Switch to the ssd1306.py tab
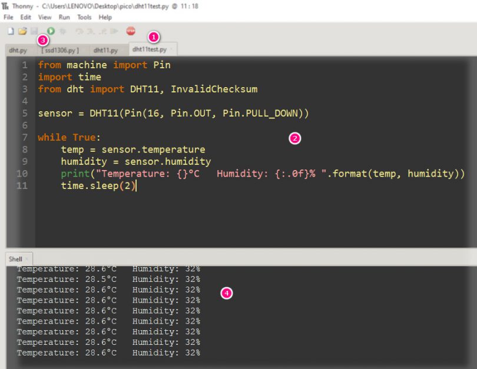The height and width of the screenshot is (369, 477). click(60, 50)
